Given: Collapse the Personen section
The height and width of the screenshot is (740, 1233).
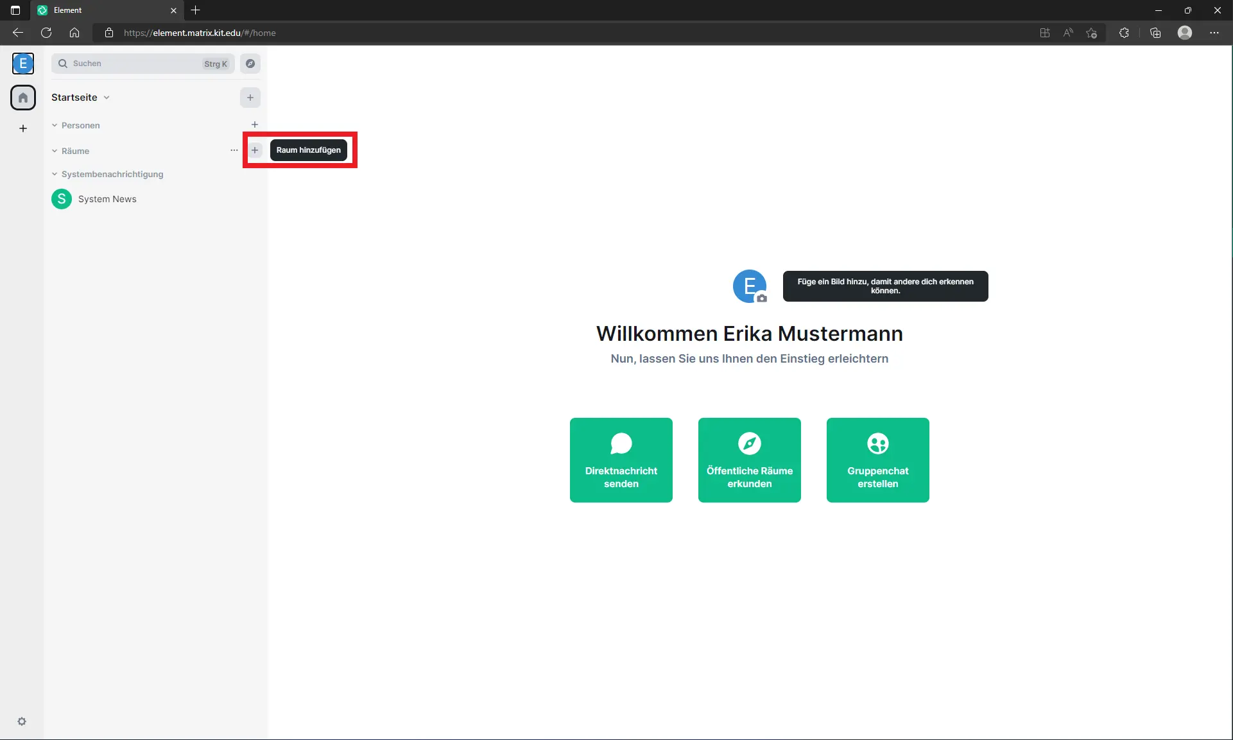Looking at the screenshot, I should point(55,125).
